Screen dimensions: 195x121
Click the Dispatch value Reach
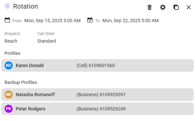pyautogui.click(x=11, y=41)
